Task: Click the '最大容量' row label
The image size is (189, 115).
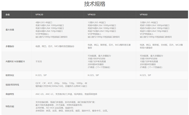Action: (x=10, y=30)
